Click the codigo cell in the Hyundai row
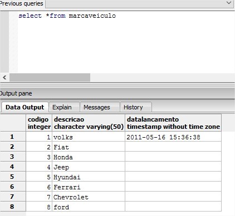Viewport: 235px width, 216px height. [x=39, y=177]
